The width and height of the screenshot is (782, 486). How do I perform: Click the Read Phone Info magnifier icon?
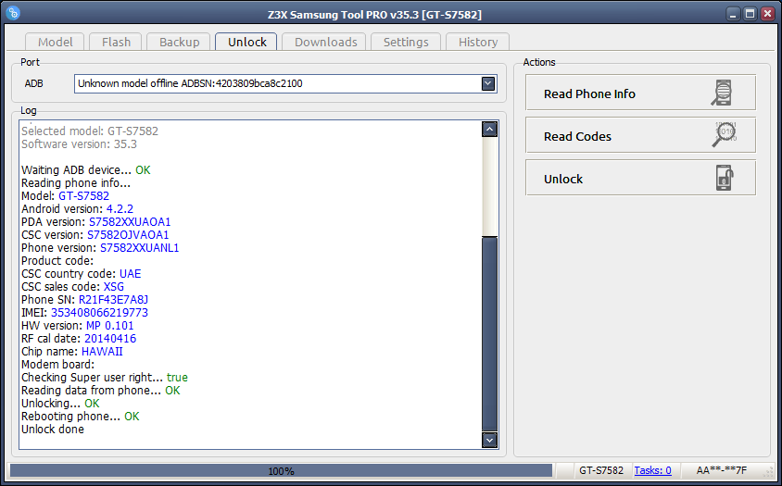tap(722, 93)
